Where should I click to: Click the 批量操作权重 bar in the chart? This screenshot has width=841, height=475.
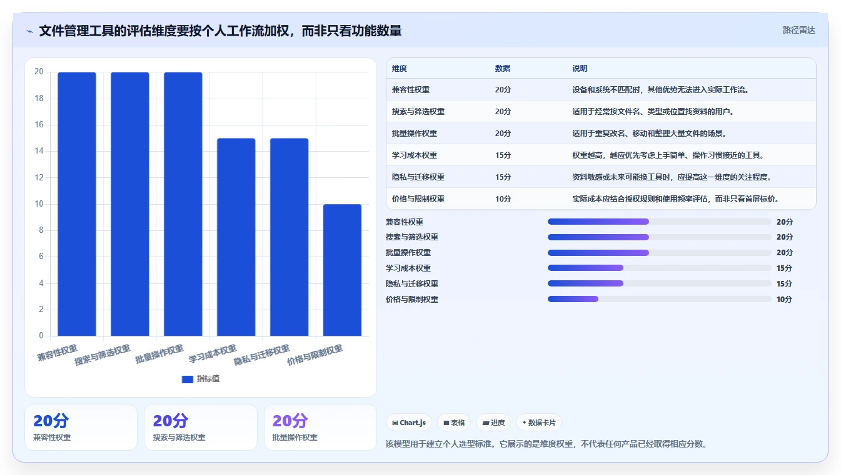click(183, 204)
